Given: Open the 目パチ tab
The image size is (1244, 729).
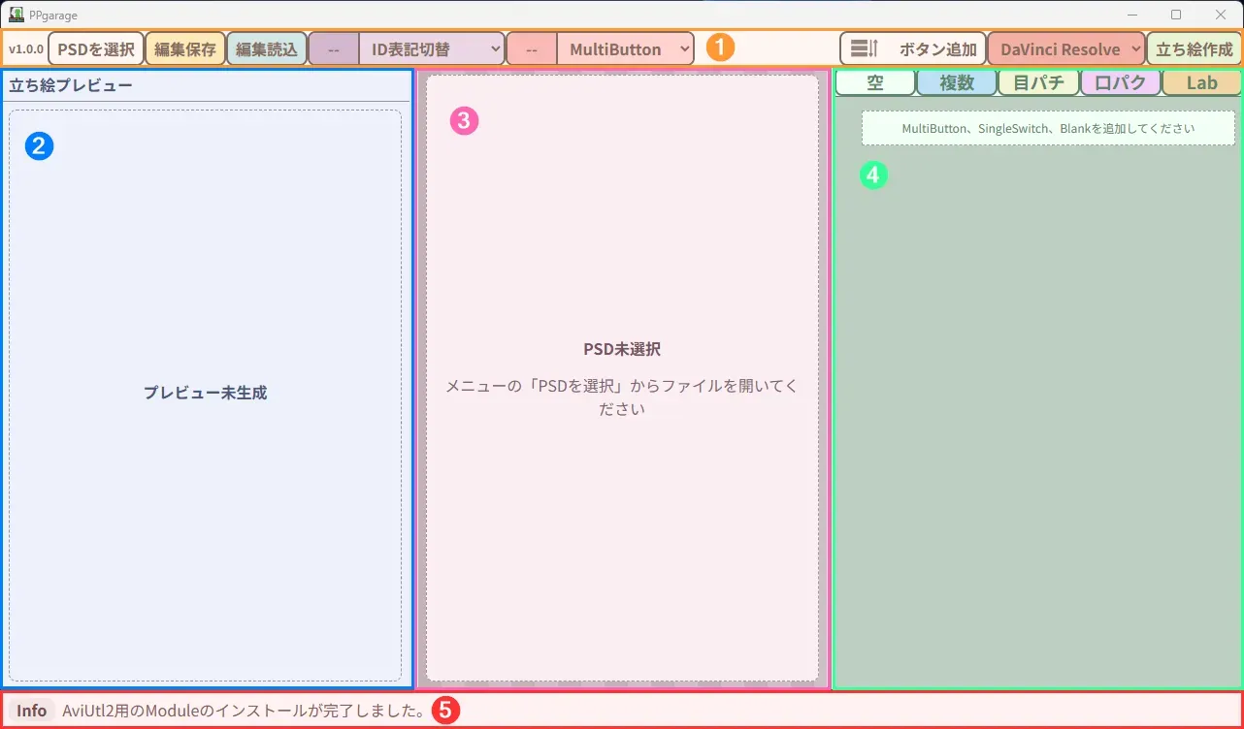Looking at the screenshot, I should point(1038,82).
